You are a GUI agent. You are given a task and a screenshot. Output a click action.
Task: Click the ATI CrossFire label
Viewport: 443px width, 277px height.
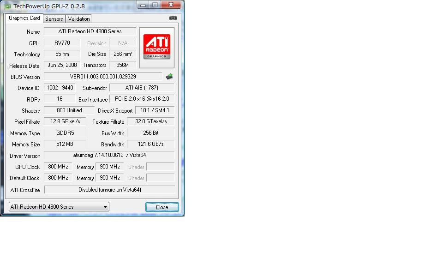tap(25, 190)
